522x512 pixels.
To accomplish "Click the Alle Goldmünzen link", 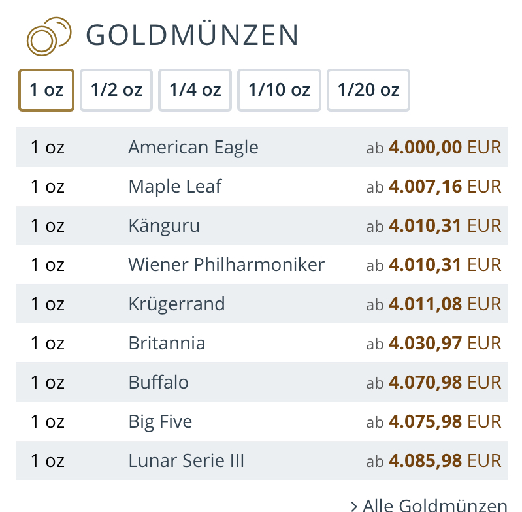I will (x=434, y=505).
